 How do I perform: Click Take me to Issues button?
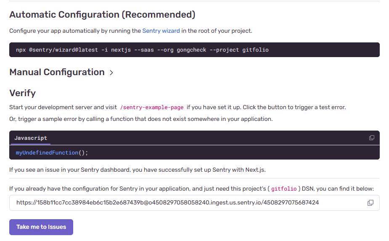coord(41,227)
